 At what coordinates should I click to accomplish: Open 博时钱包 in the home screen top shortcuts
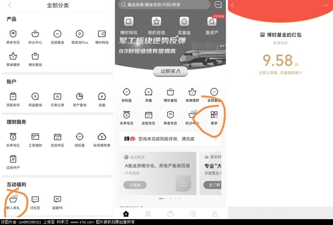click(129, 26)
